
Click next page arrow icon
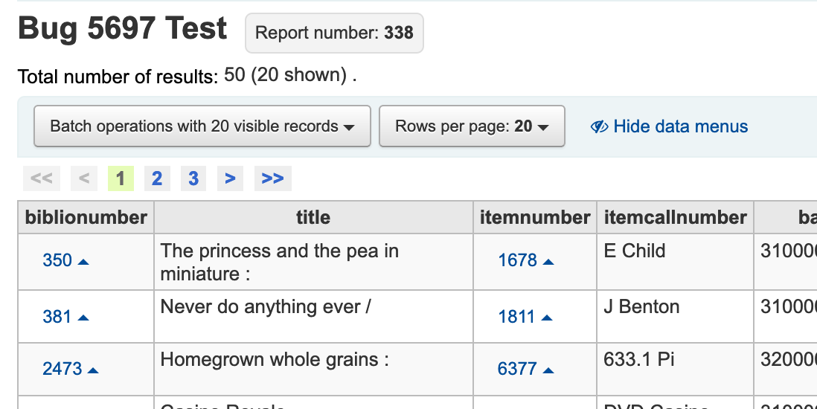(x=230, y=178)
